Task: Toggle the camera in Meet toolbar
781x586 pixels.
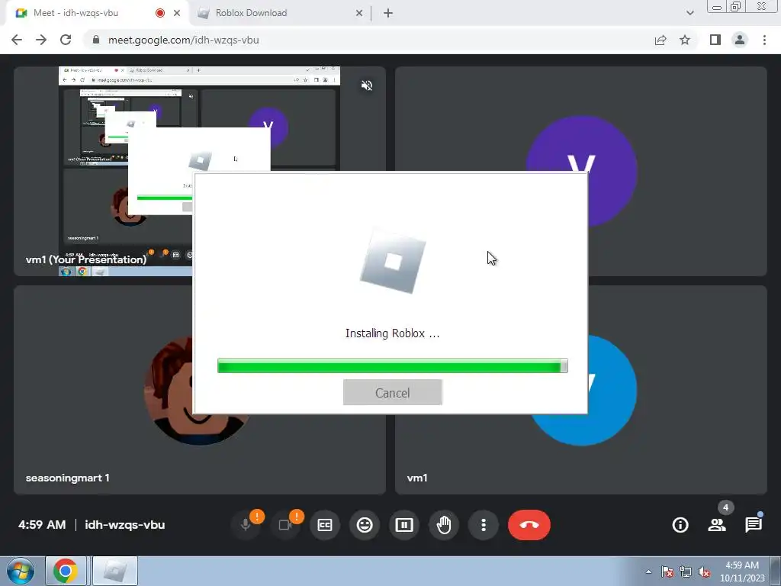Action: pos(285,525)
